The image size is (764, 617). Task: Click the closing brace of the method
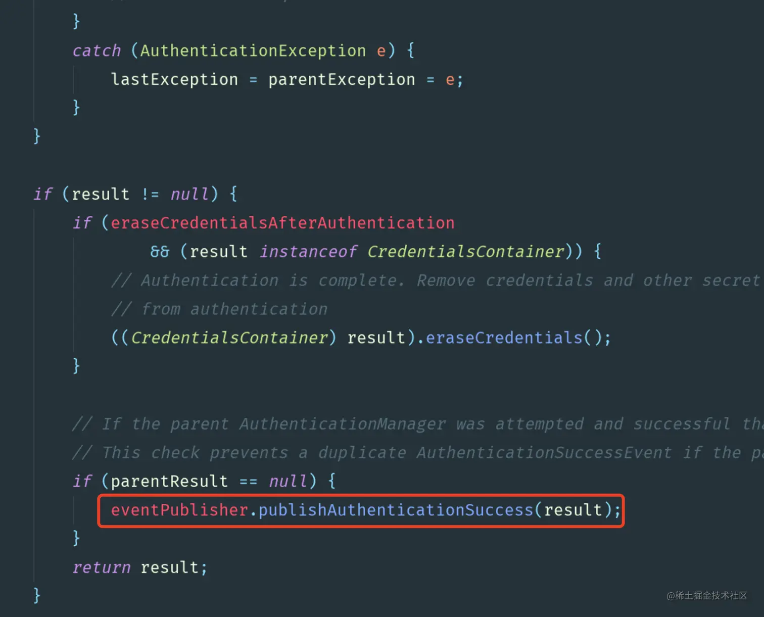[37, 595]
